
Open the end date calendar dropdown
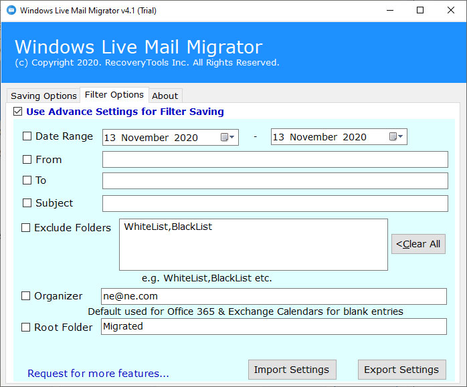396,136
